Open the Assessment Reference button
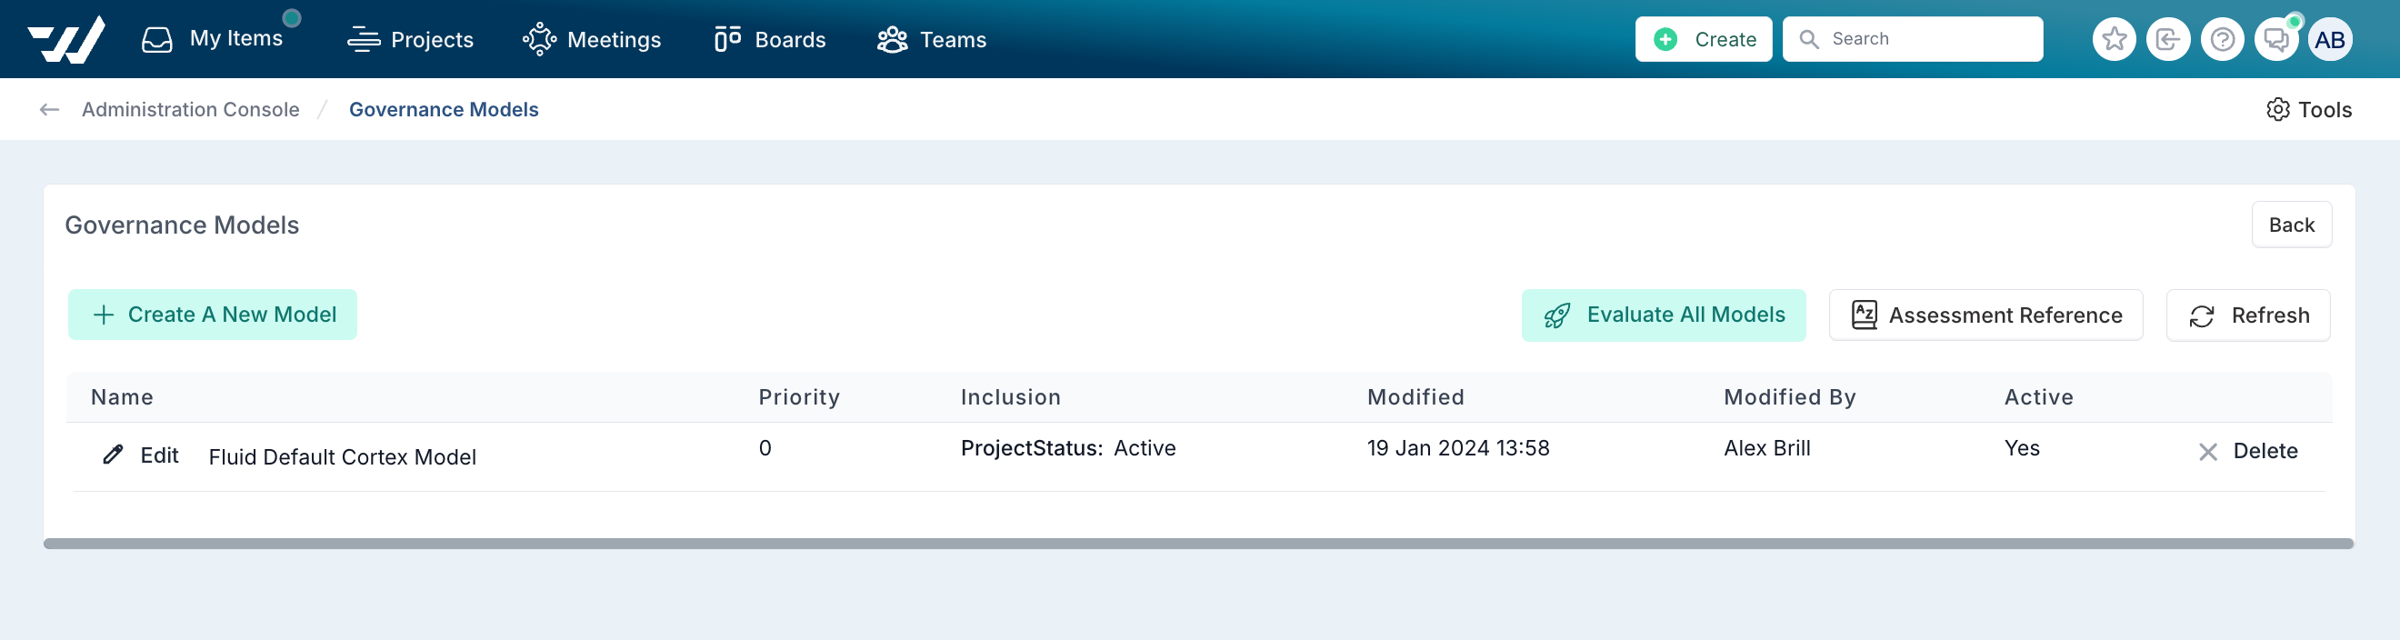This screenshot has width=2400, height=640. [x=1985, y=315]
